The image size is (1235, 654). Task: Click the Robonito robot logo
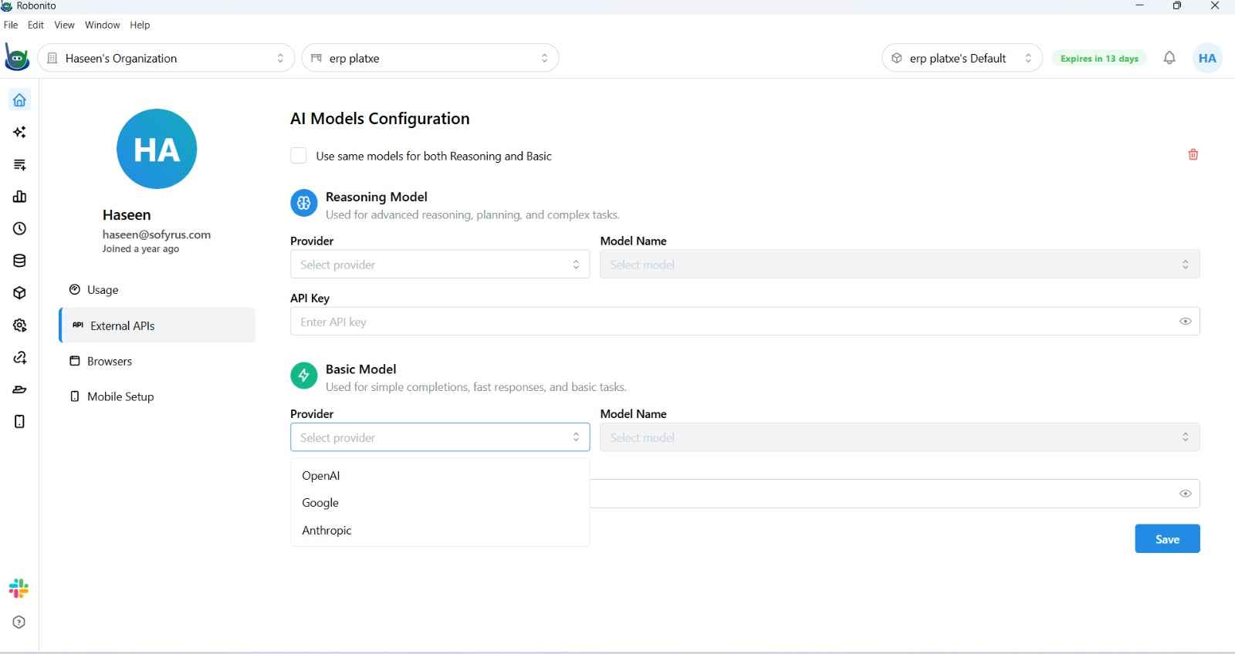point(17,58)
